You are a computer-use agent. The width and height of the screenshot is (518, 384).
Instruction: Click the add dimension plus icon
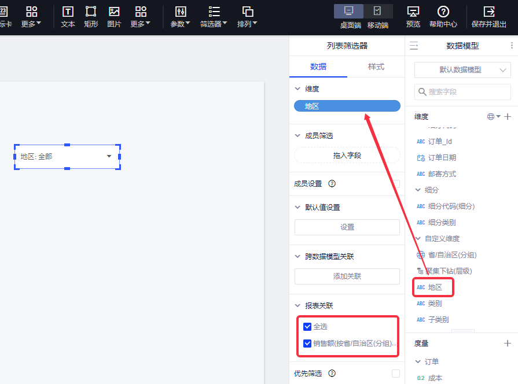click(508, 117)
